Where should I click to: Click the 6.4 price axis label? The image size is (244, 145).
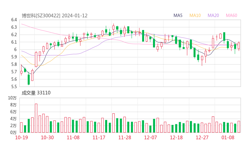pos(14,20)
